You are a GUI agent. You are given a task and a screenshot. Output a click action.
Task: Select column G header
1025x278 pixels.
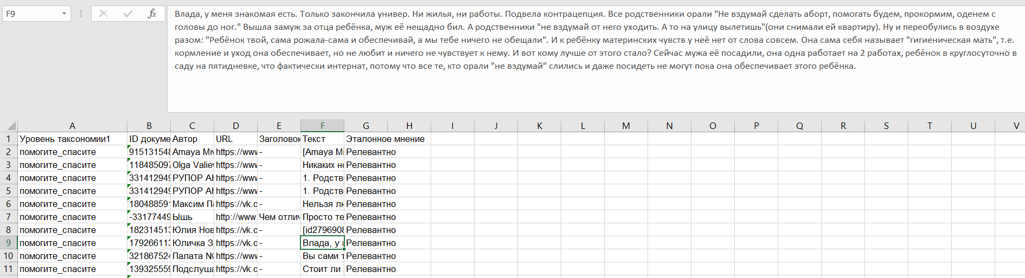[366, 126]
